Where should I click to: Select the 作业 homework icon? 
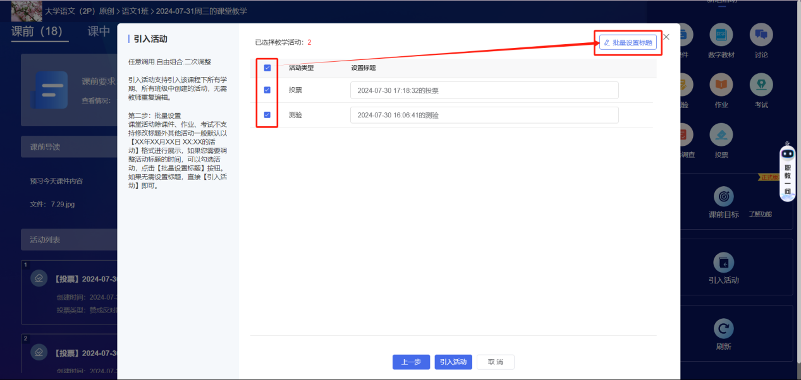coord(721,85)
